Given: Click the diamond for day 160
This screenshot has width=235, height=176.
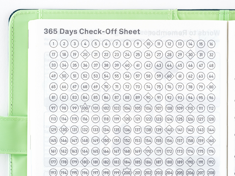Looking at the screenshot, I should (x=211, y=141).
